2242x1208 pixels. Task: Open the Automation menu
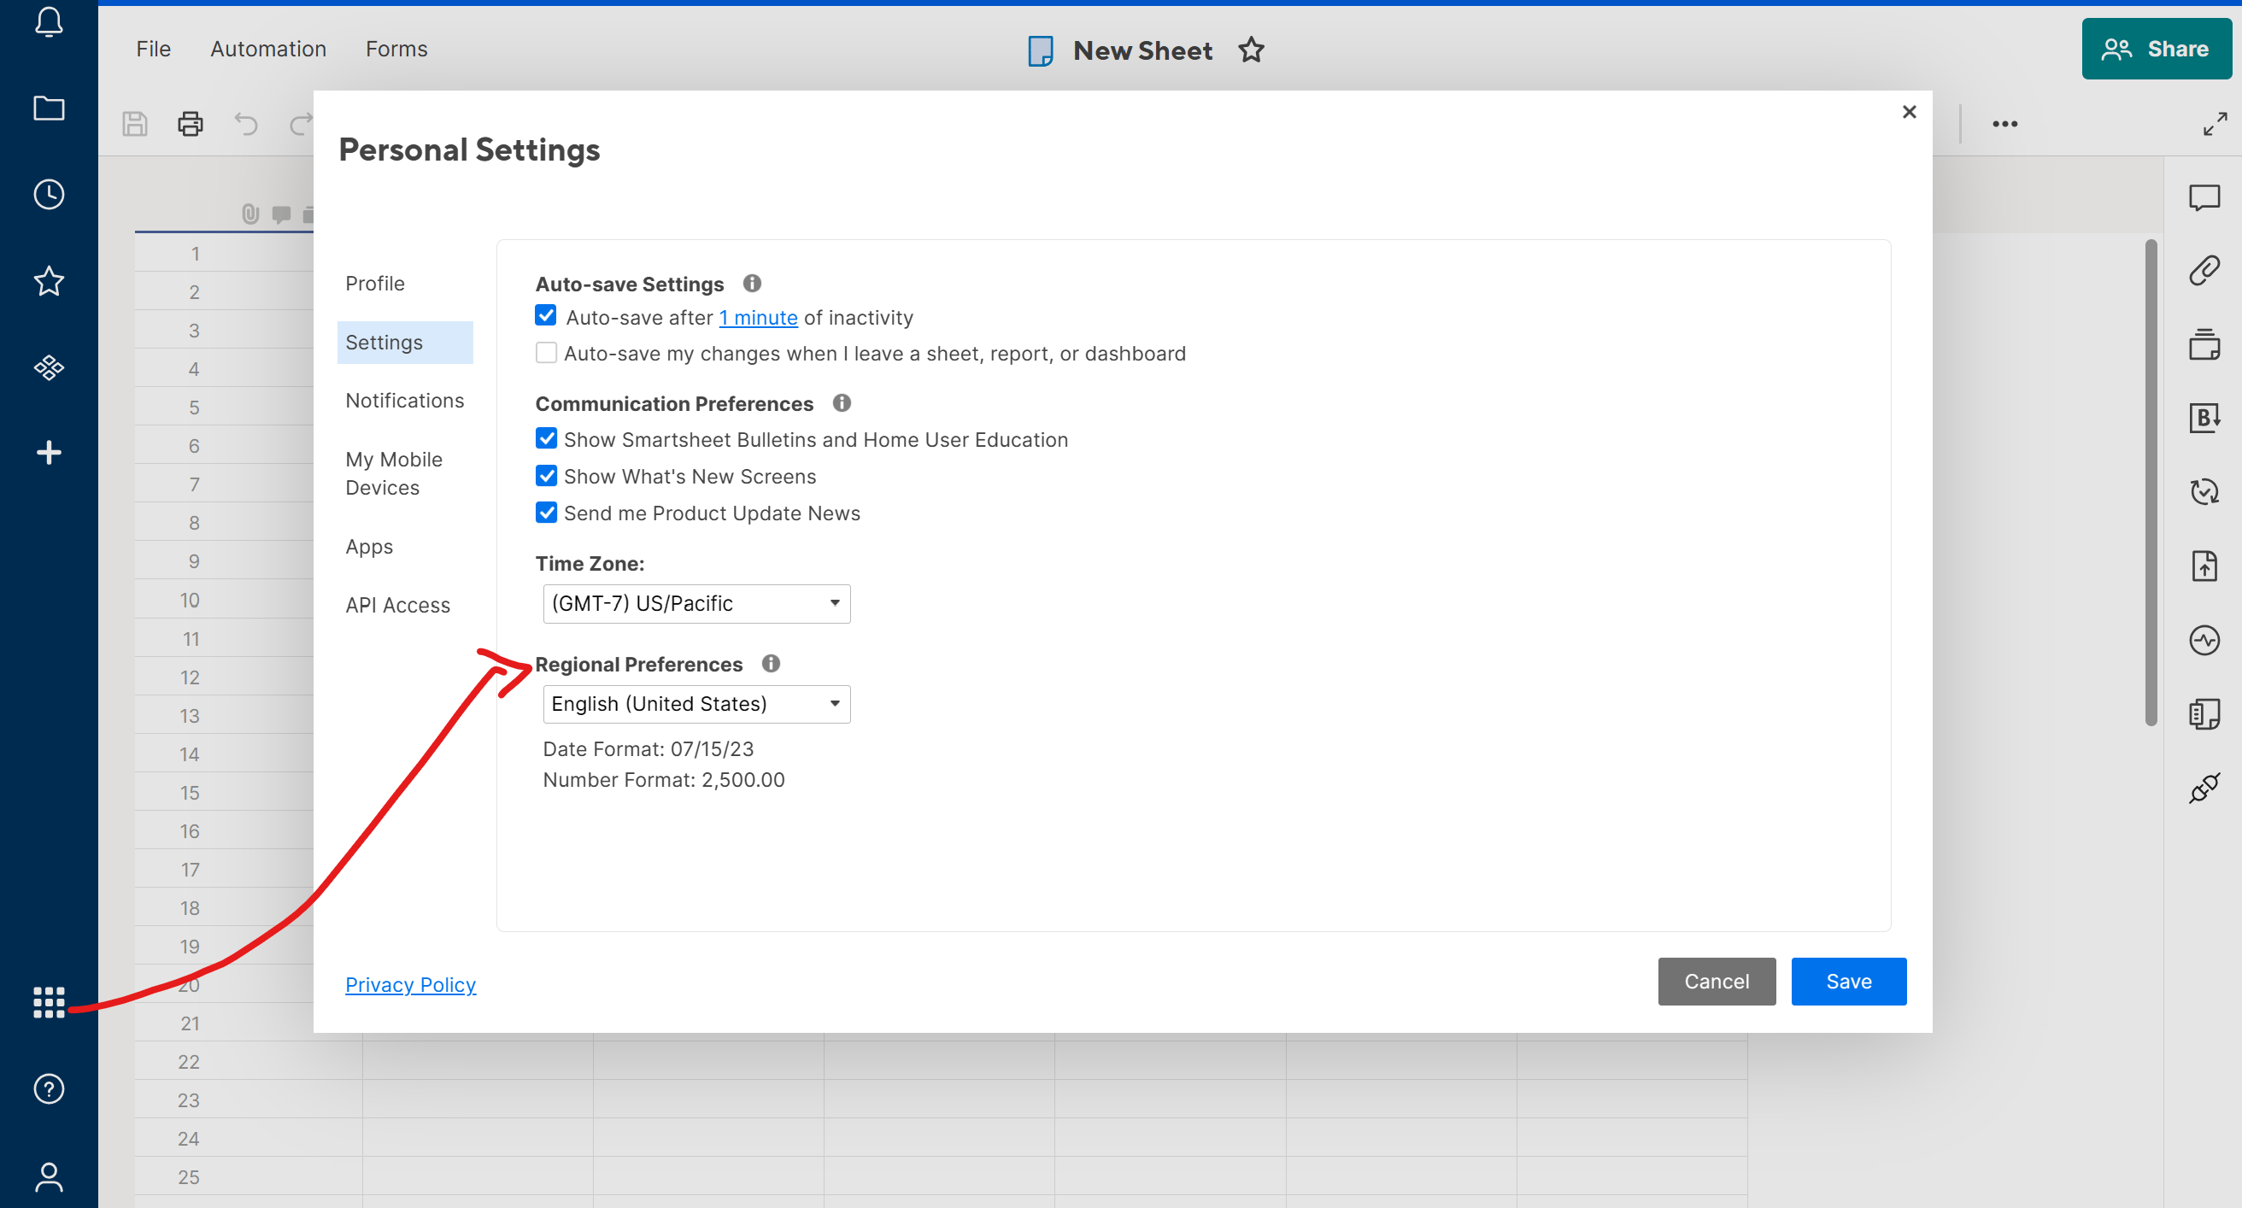click(268, 50)
